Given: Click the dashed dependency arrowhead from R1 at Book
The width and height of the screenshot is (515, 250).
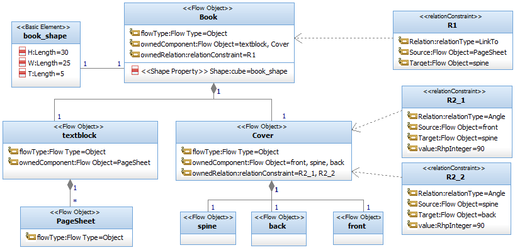Looking at the screenshot, I should 299,38.
